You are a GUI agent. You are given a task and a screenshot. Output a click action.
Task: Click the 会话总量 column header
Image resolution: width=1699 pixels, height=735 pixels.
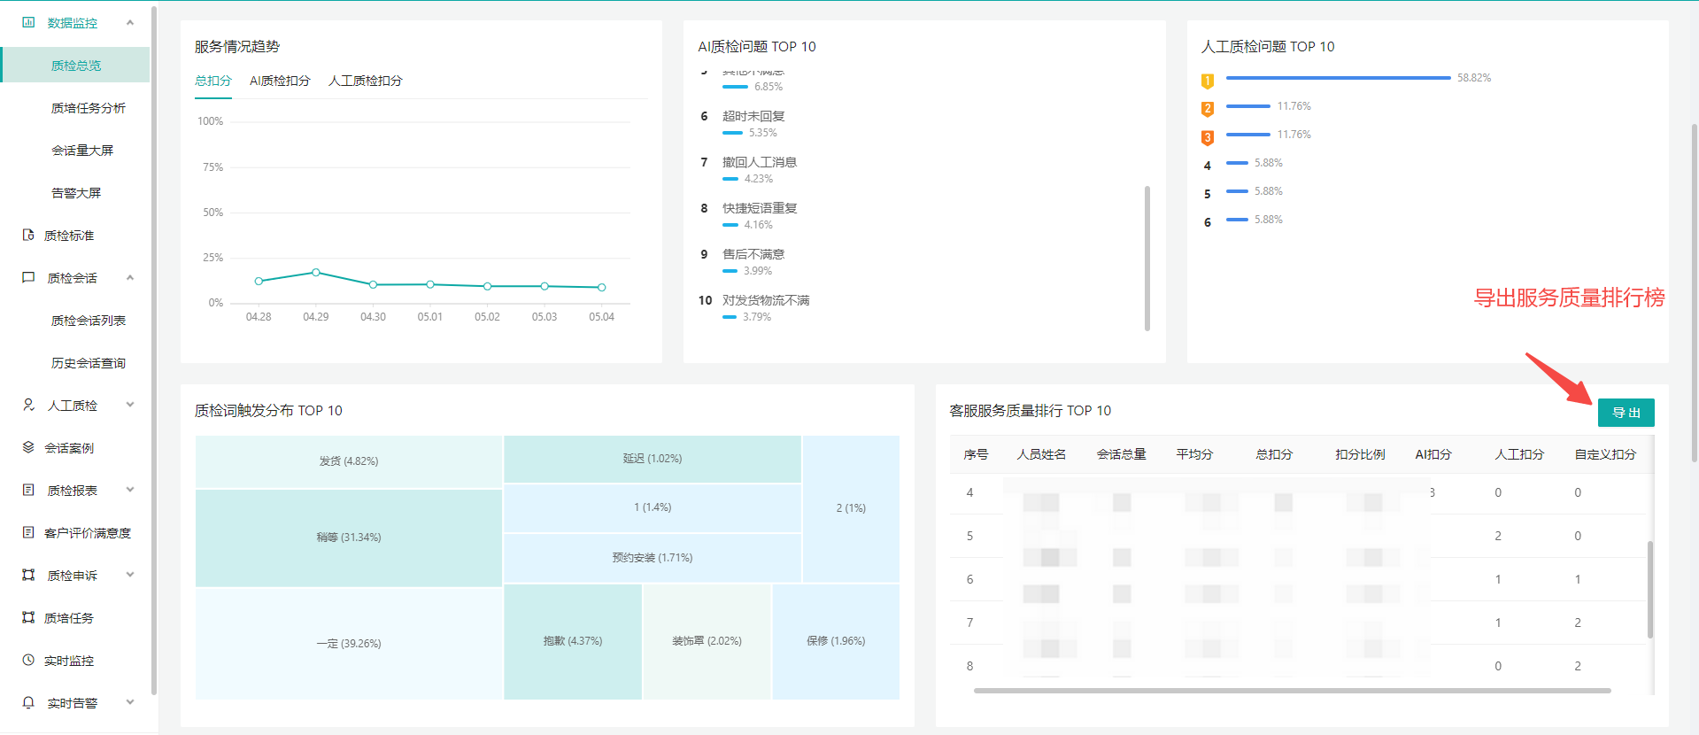1121,454
